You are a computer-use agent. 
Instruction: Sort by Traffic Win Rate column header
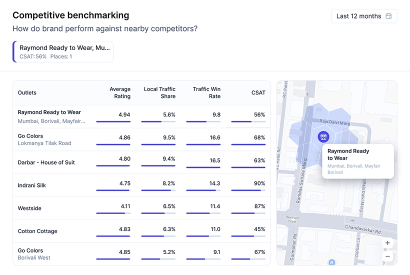[x=206, y=92]
